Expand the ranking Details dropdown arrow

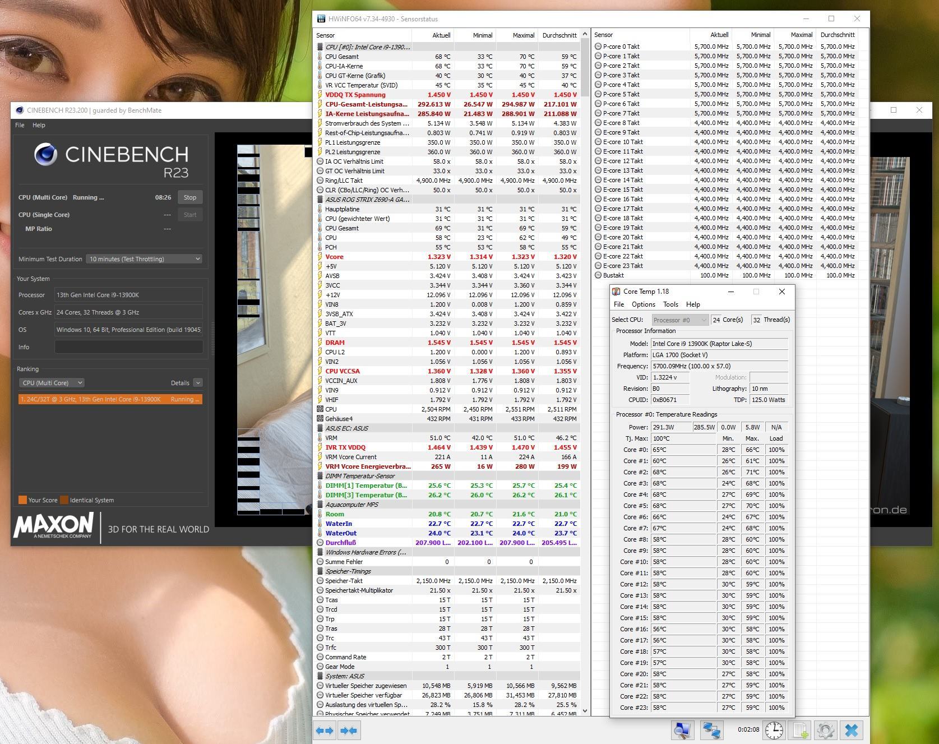coord(198,383)
